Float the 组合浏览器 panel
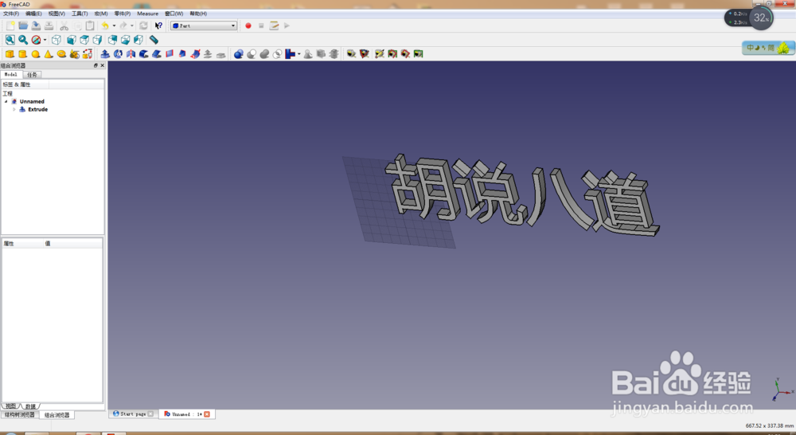Screen dimensions: 796x435 (96, 65)
